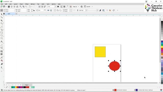The width and height of the screenshot is (163, 92).
Task: Expand the Open folder dropdown arrow
Action: tap(6, 7)
